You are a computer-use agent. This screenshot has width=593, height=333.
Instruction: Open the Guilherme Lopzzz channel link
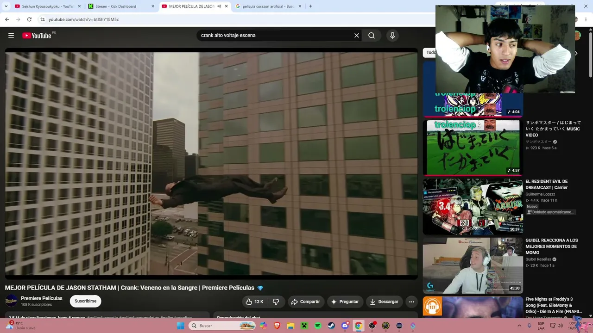click(x=540, y=194)
